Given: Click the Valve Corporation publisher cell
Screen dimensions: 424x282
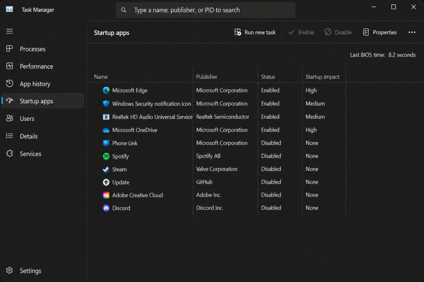Looking at the screenshot, I should coord(217,169).
